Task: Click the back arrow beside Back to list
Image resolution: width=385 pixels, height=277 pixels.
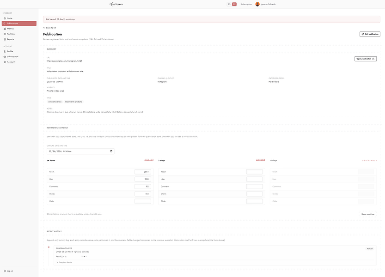Action: (x=44, y=28)
